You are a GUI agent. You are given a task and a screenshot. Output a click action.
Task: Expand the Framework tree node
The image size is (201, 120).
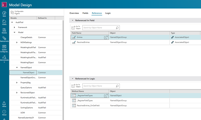coord(14,27)
